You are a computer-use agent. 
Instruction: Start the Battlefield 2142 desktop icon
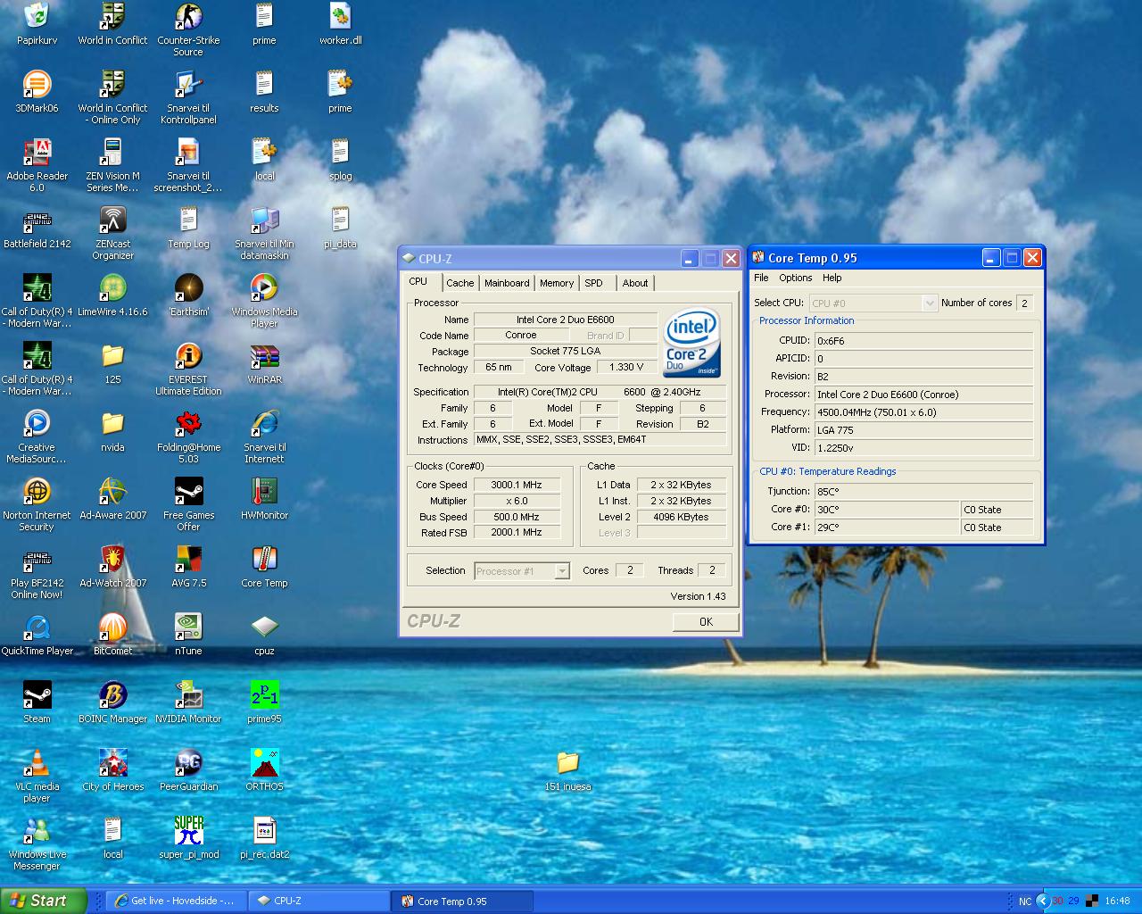click(x=37, y=220)
